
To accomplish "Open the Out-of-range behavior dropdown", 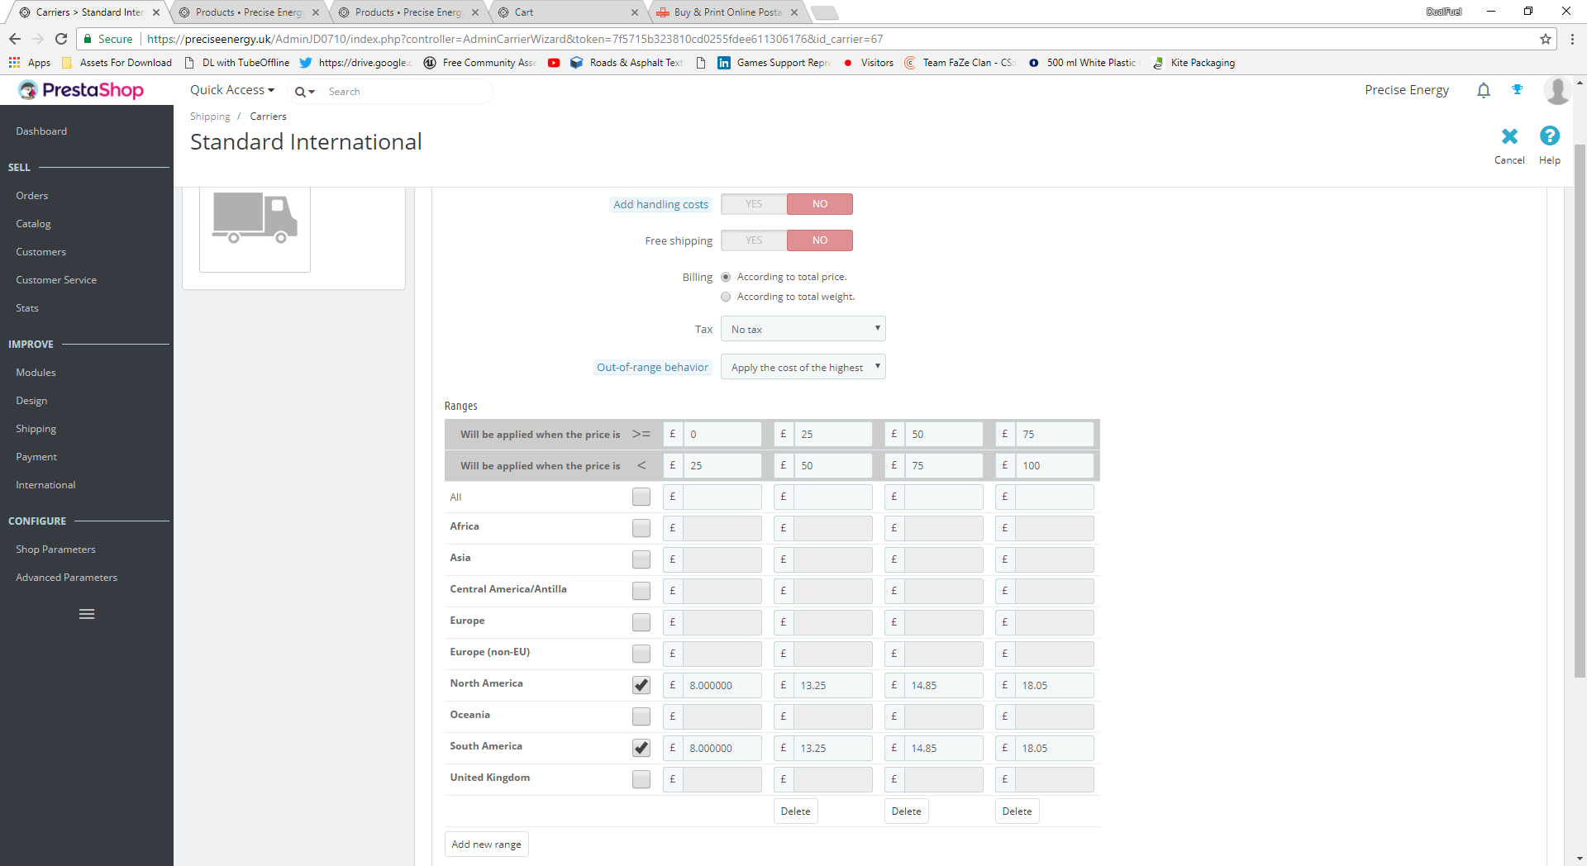I will [803, 367].
